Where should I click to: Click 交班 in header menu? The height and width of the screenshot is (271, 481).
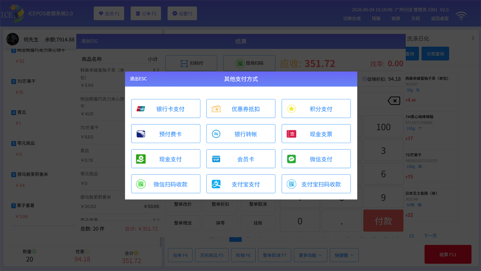point(416,18)
